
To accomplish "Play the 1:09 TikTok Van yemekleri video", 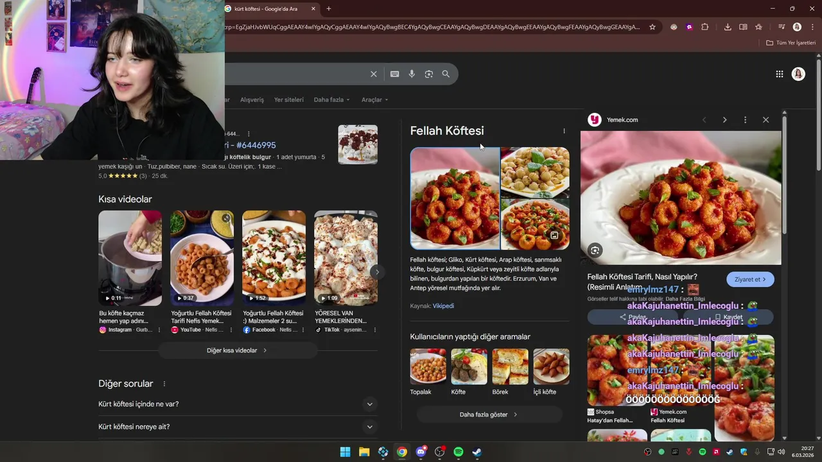I will [x=345, y=258].
